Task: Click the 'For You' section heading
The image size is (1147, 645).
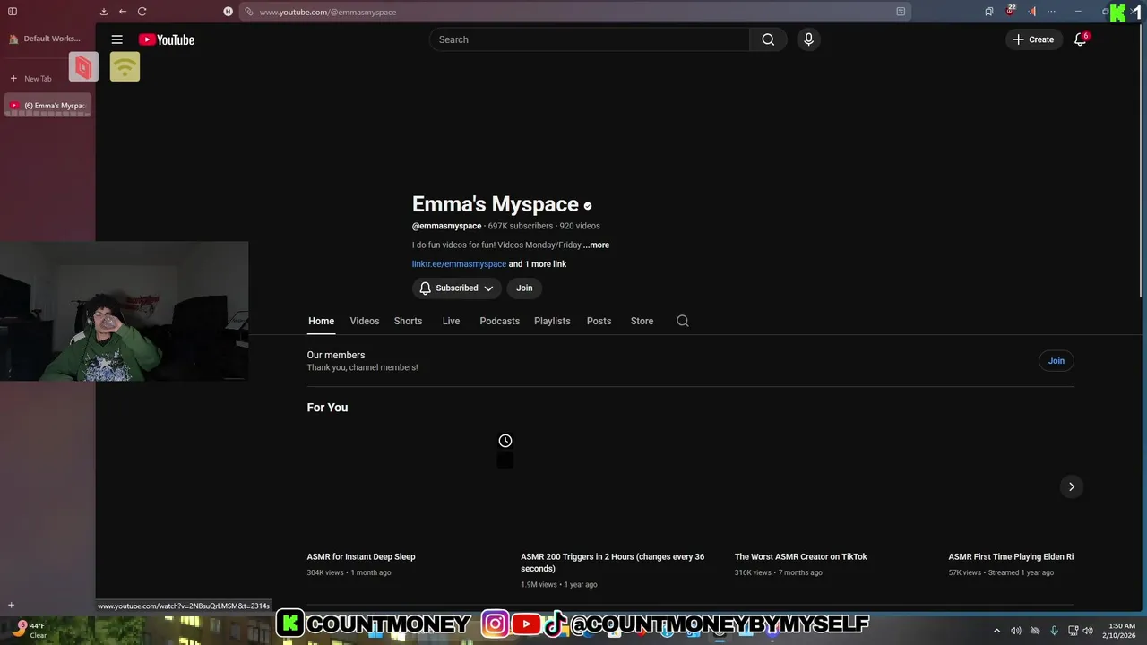Action: [x=328, y=408]
